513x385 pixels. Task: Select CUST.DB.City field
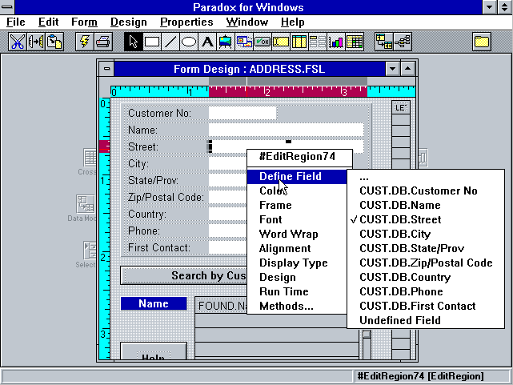pyautogui.click(x=426, y=234)
